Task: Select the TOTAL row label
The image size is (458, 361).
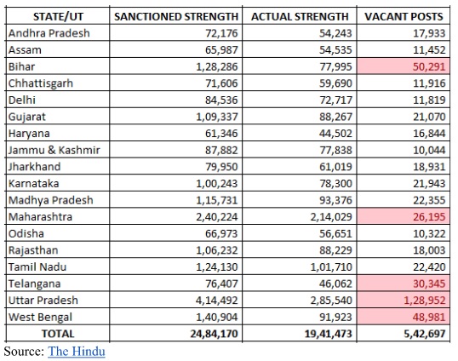Action: coord(58,334)
